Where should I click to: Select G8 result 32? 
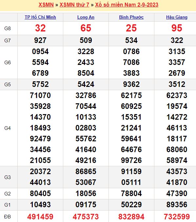click(x=40, y=28)
